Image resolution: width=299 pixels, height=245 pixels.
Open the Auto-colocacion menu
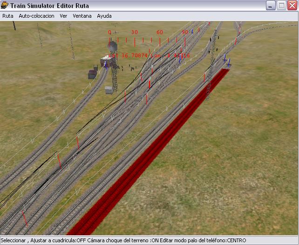click(x=36, y=16)
